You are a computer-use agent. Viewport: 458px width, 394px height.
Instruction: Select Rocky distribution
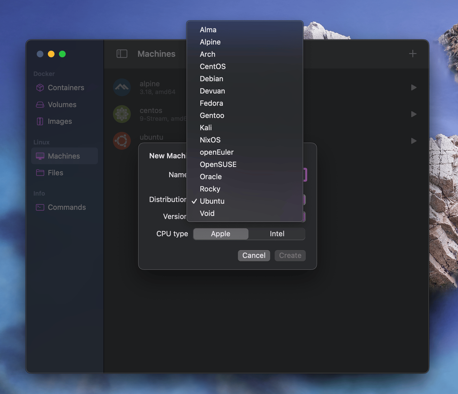tap(245, 189)
